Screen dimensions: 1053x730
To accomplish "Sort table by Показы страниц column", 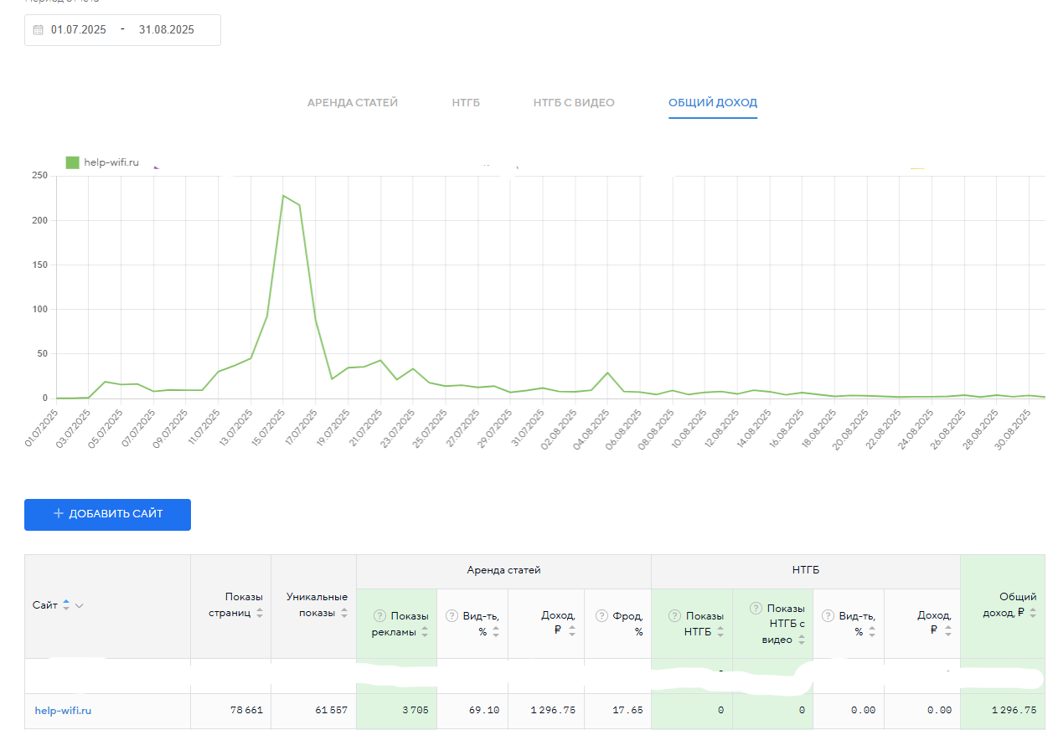I will click(260, 613).
